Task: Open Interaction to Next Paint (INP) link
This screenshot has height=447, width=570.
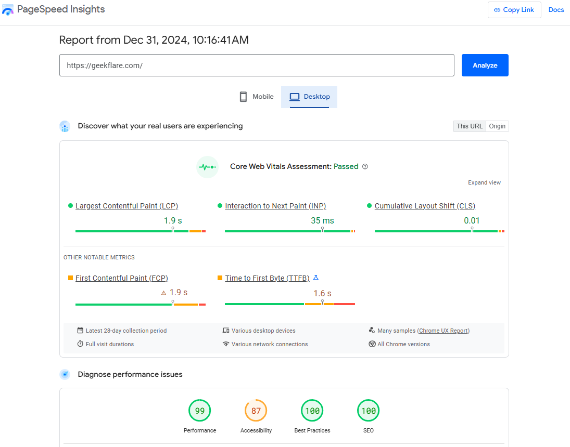Action: pyautogui.click(x=275, y=206)
